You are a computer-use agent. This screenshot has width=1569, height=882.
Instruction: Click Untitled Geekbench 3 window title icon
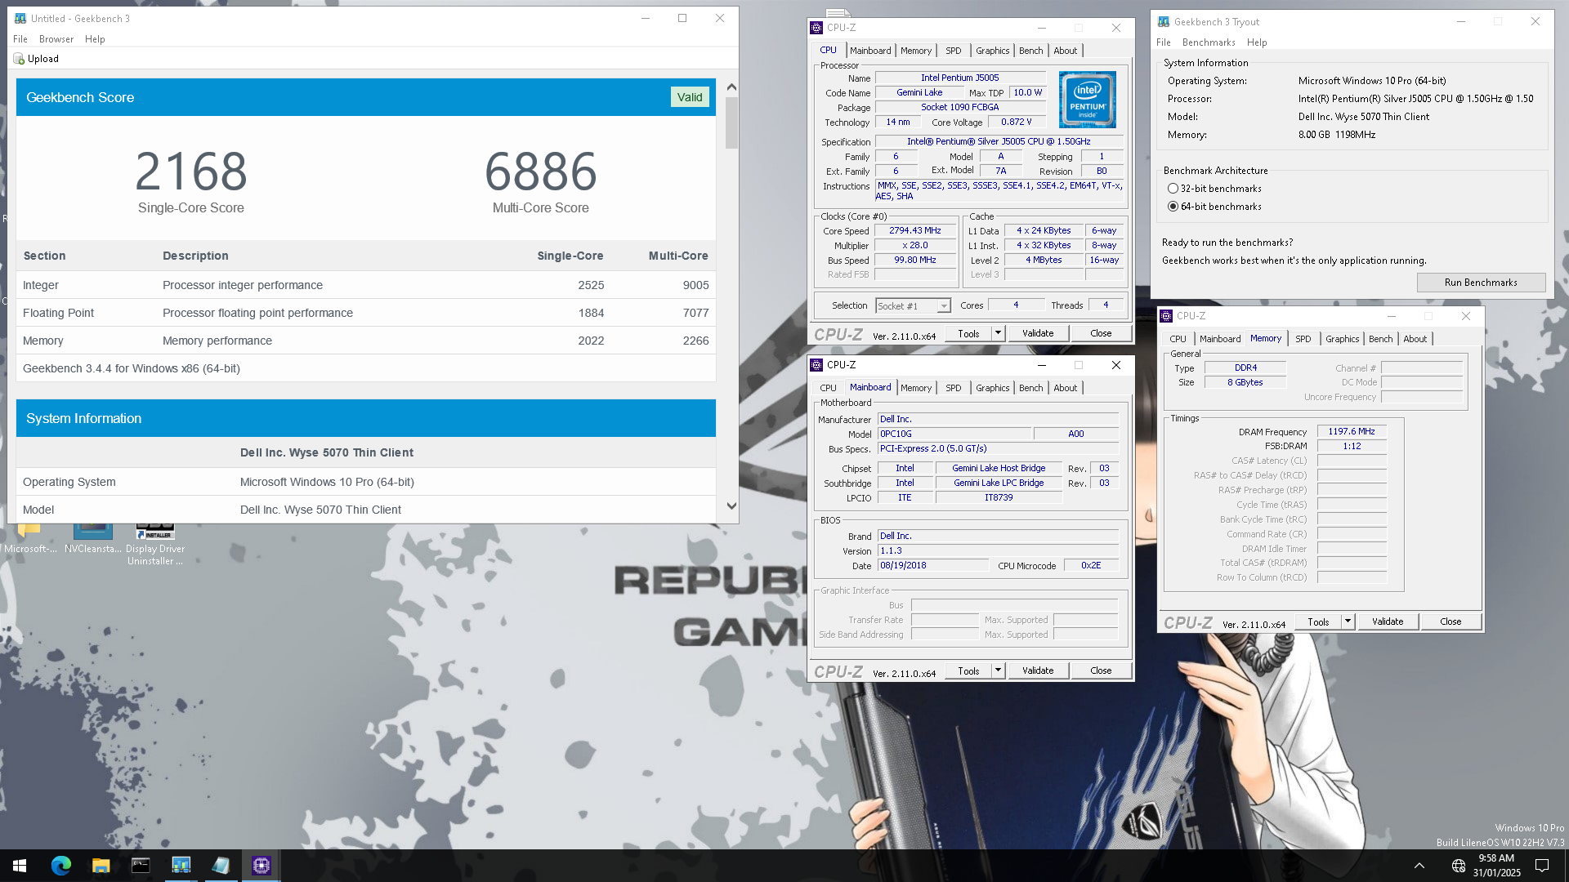coord(20,18)
